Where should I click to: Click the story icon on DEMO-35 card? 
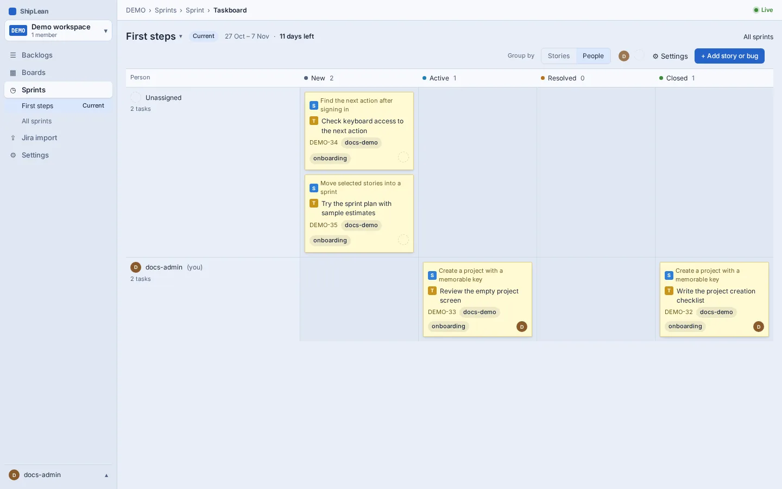click(314, 188)
